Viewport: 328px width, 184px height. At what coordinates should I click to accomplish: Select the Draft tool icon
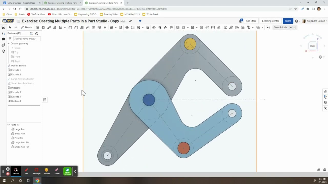[x=82, y=27]
